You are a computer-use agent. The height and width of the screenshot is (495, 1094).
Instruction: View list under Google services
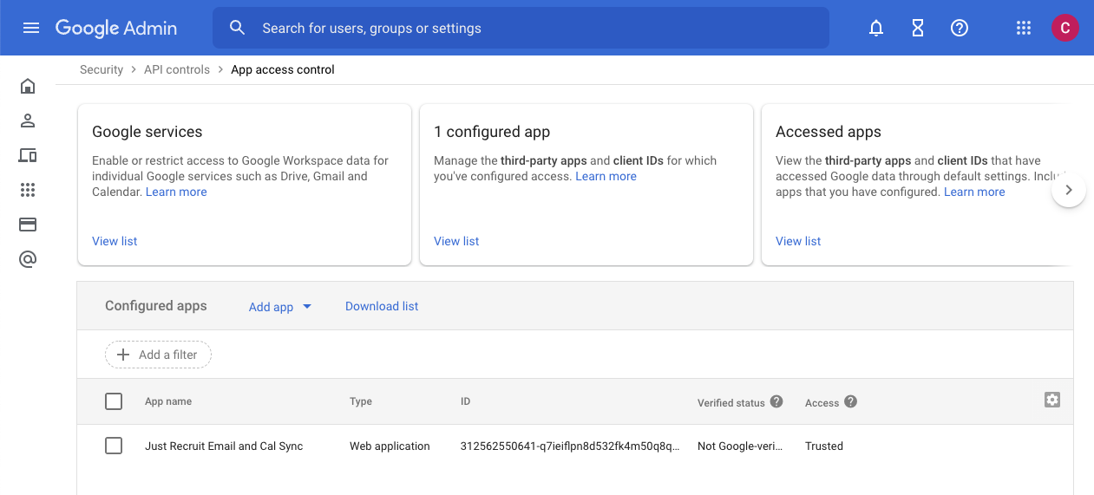(115, 241)
